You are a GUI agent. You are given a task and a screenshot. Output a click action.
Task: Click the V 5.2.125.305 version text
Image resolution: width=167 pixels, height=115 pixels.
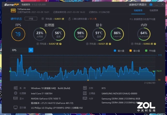[x=39, y=5]
